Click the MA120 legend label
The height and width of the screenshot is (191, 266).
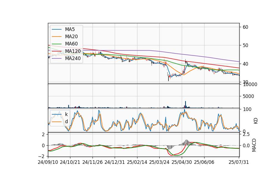pos(73,51)
